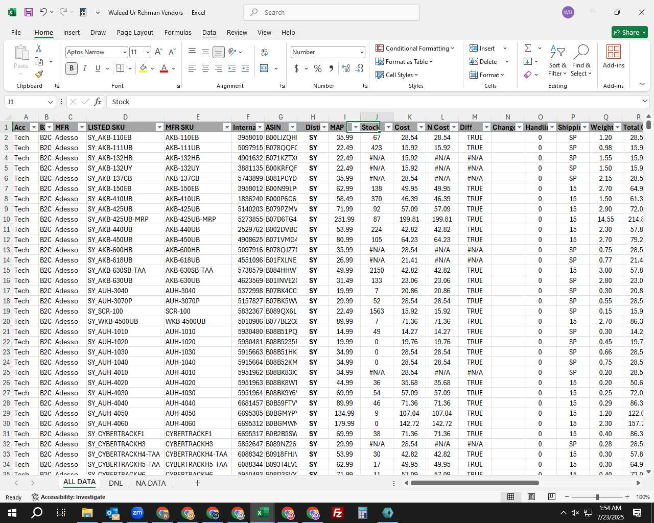Toggle Align Right horizontal alignment
The image size is (654, 523).
point(219,68)
